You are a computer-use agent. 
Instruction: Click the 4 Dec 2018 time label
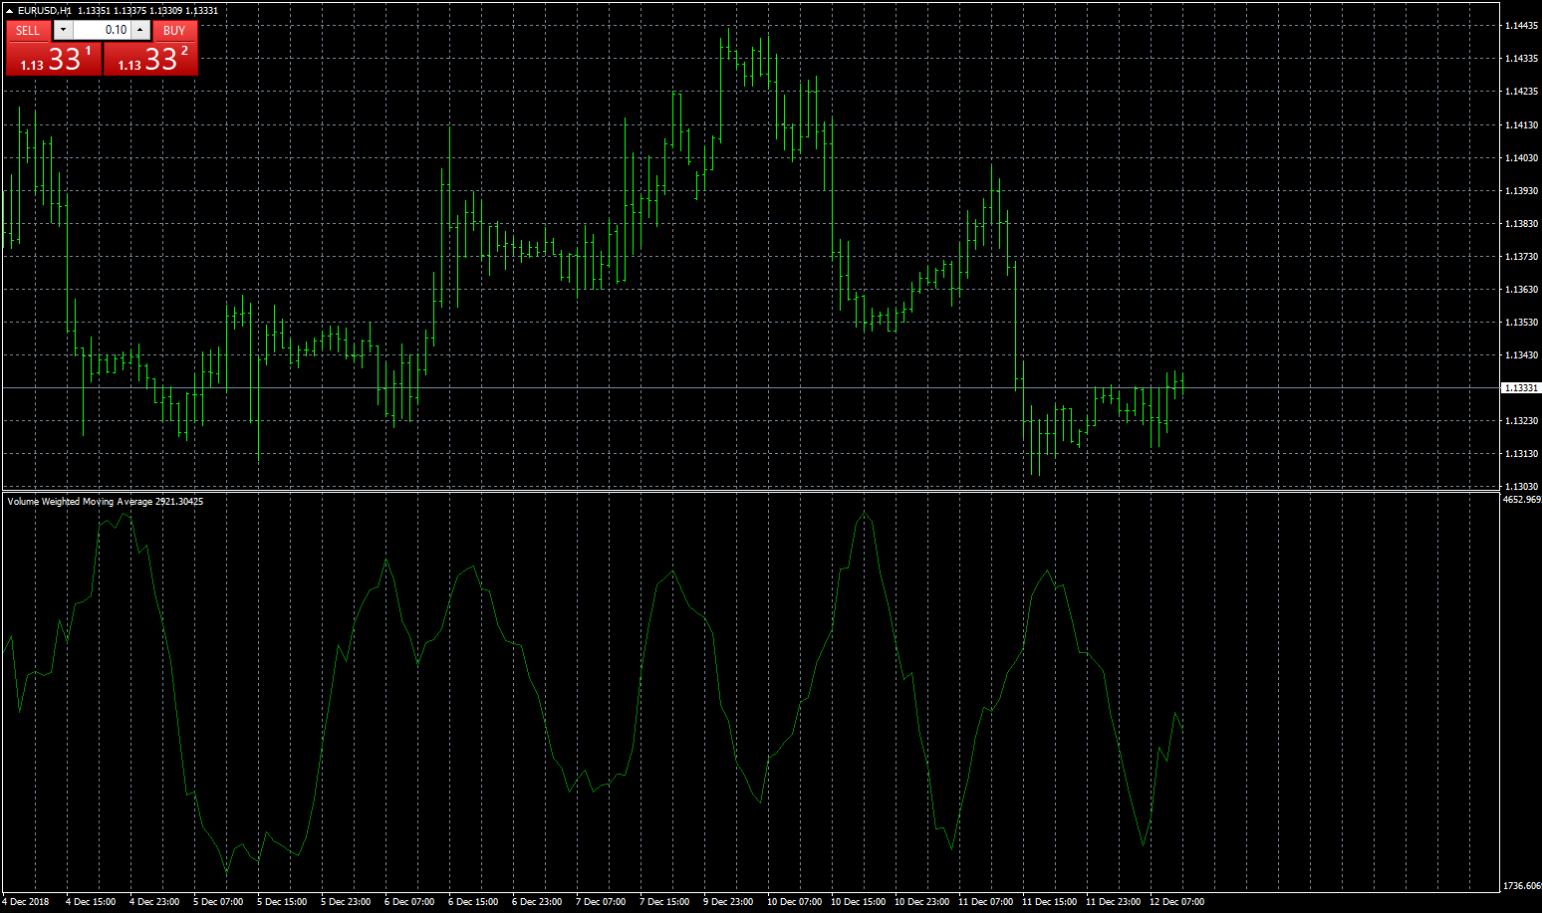point(27,902)
